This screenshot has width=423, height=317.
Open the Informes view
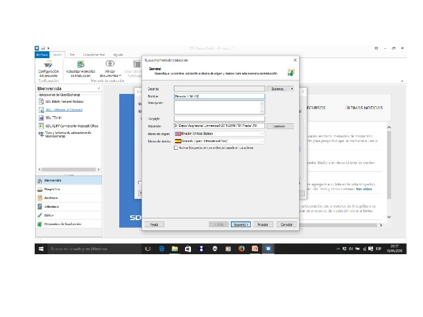coord(69,207)
